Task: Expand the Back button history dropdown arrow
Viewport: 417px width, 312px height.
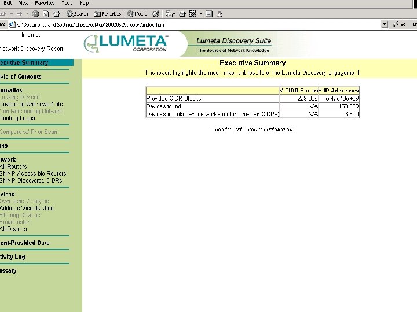Action: coord(12,14)
